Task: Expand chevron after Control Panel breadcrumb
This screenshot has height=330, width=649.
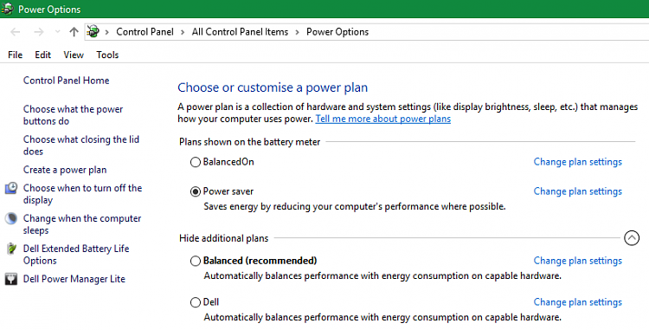Action: point(183,32)
